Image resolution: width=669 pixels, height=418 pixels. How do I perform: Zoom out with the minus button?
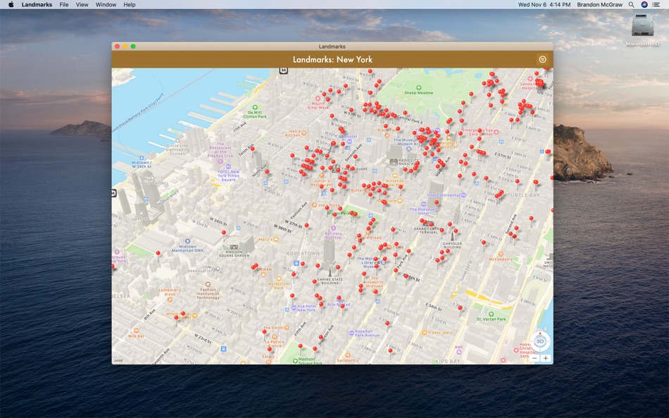[x=534, y=358]
